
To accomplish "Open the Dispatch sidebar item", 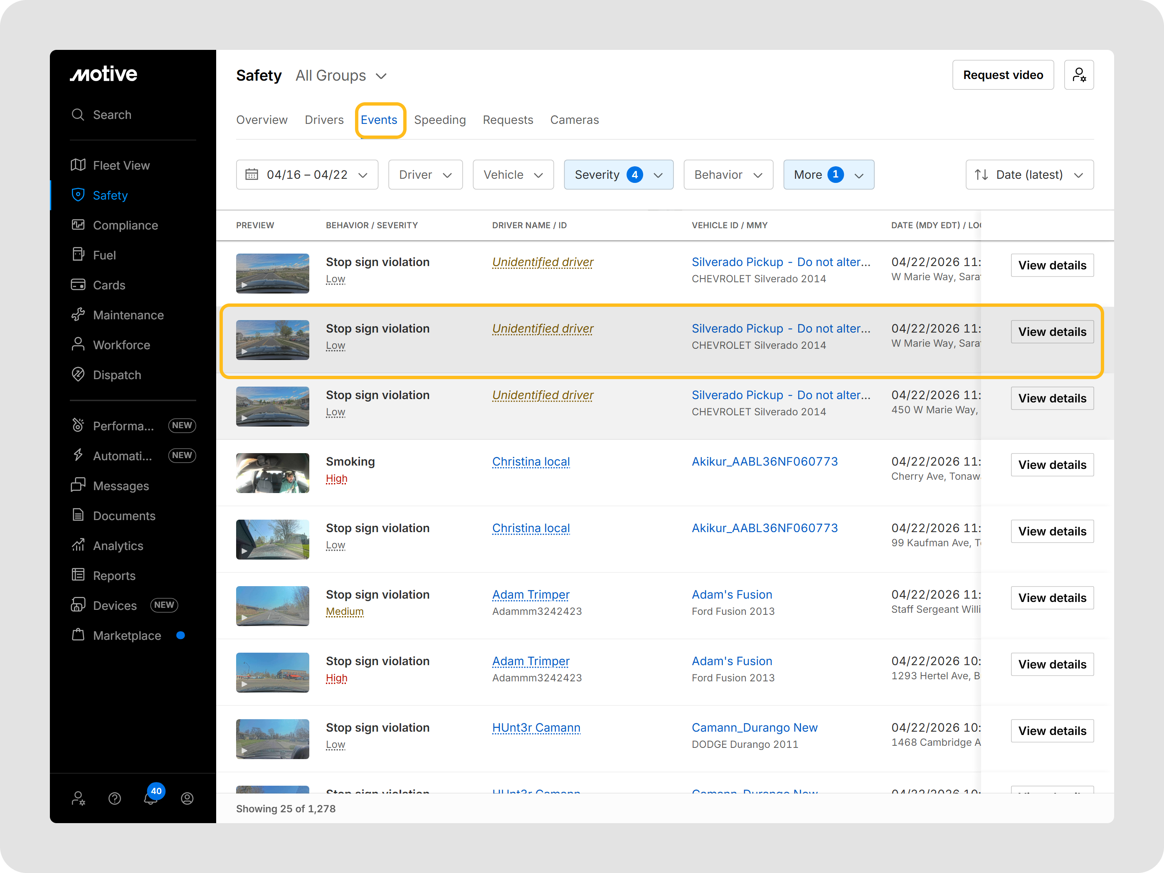I will [x=116, y=375].
